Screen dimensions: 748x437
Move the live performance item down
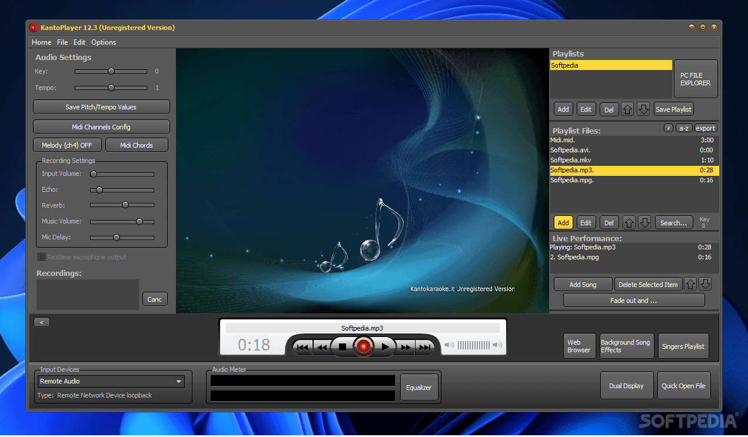(705, 285)
